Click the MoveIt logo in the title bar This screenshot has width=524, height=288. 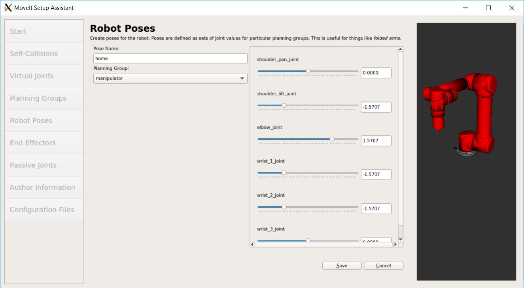[x=7, y=7]
